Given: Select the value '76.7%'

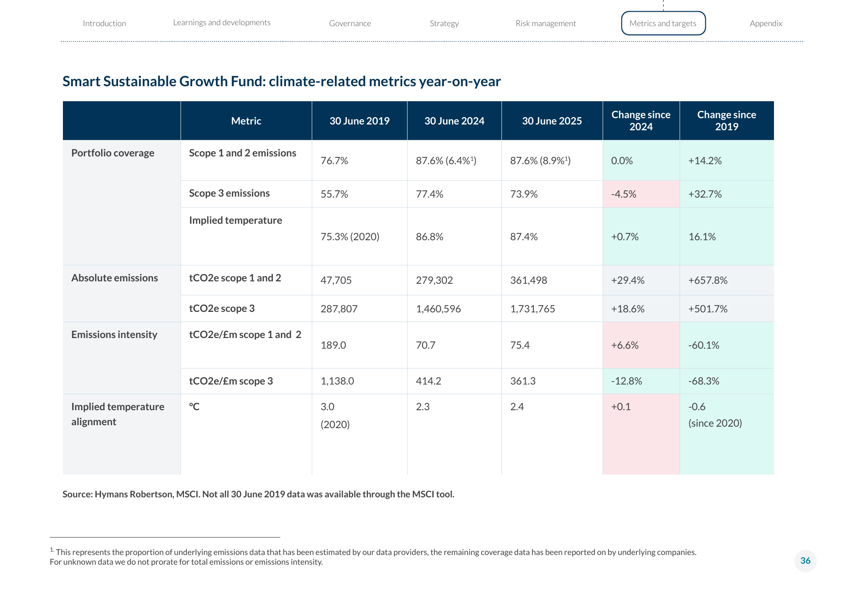Looking at the screenshot, I should 334,161.
